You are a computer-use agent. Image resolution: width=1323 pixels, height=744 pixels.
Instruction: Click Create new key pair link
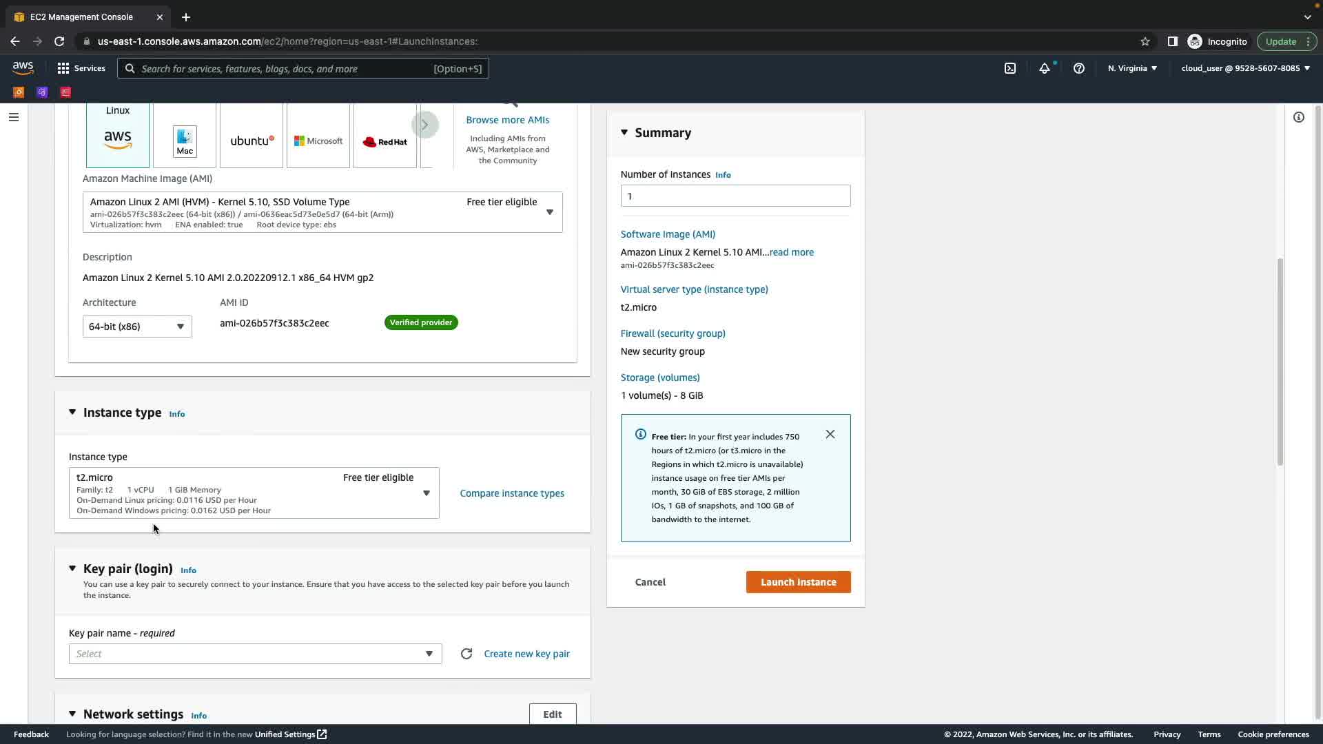coord(526,654)
